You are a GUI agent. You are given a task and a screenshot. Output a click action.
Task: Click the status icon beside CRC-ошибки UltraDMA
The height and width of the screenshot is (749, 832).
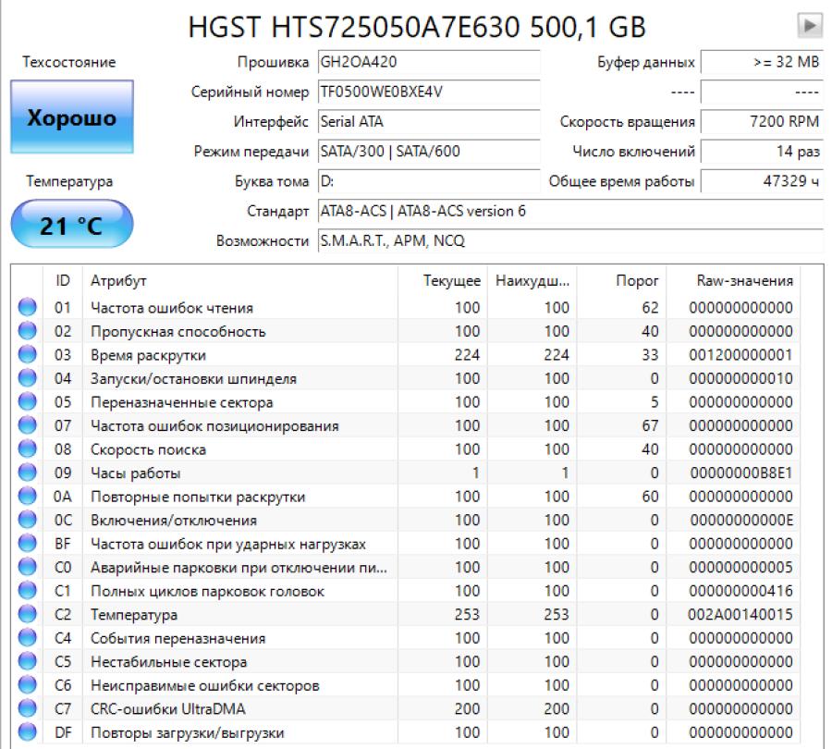[x=28, y=709]
